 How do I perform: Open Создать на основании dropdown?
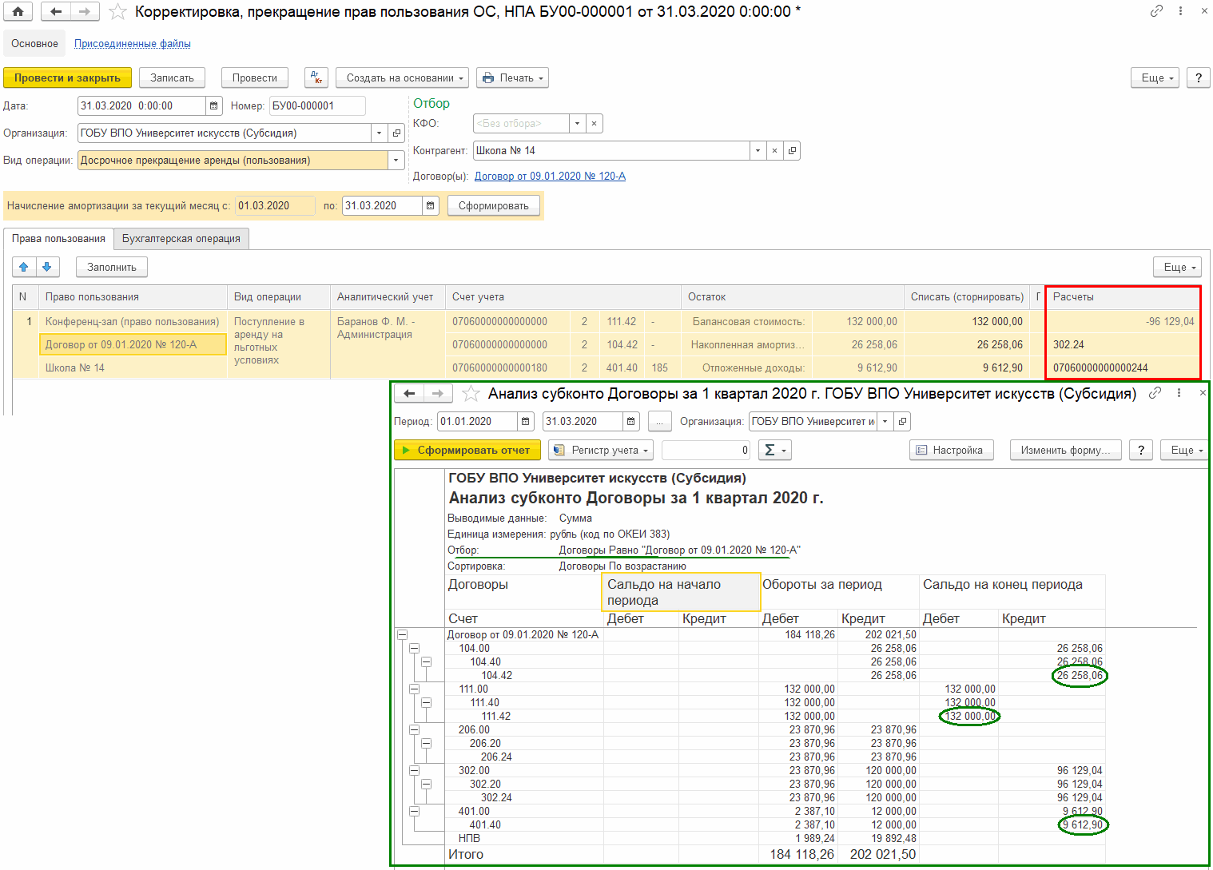[x=402, y=77]
